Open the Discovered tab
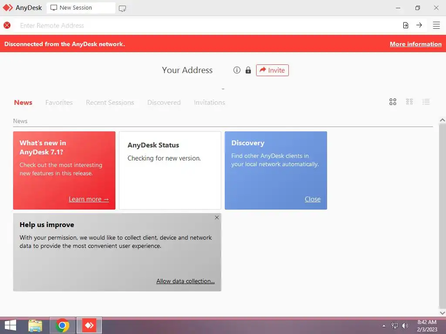Image resolution: width=446 pixels, height=334 pixels. tap(164, 103)
